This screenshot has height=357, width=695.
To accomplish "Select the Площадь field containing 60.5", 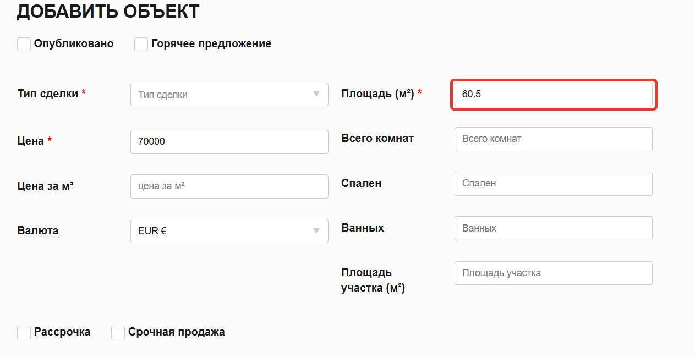I will pyautogui.click(x=554, y=94).
